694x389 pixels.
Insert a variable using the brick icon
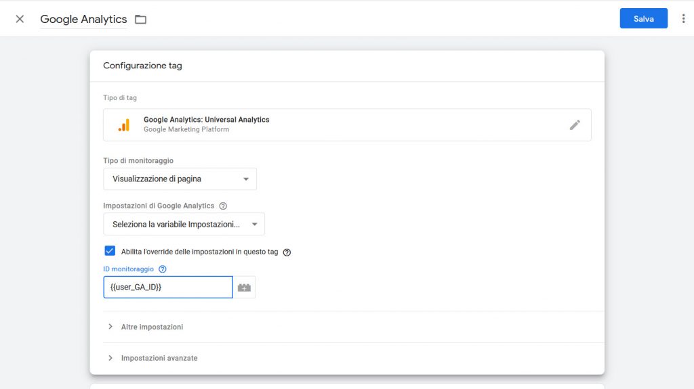pyautogui.click(x=244, y=288)
